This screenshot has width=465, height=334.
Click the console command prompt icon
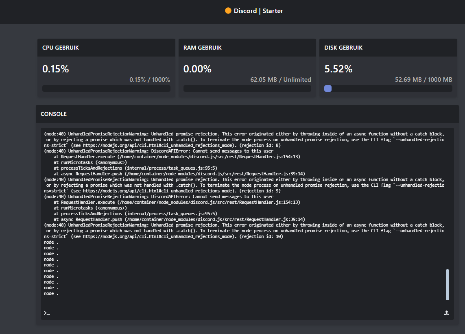[x=46, y=313]
